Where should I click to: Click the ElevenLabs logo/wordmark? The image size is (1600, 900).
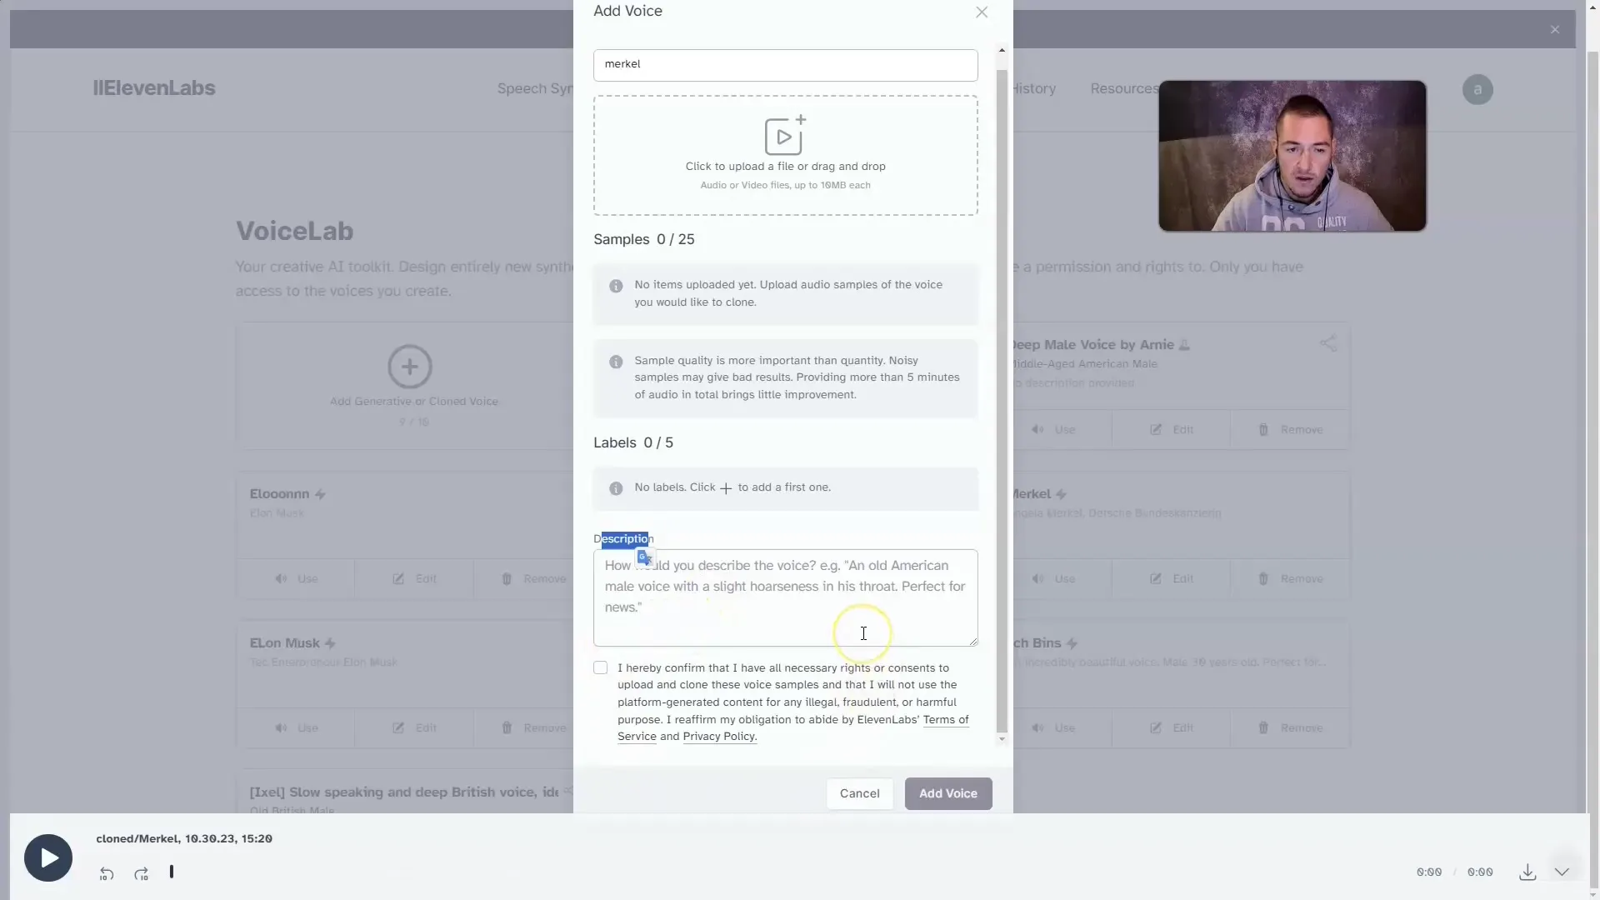[152, 87]
